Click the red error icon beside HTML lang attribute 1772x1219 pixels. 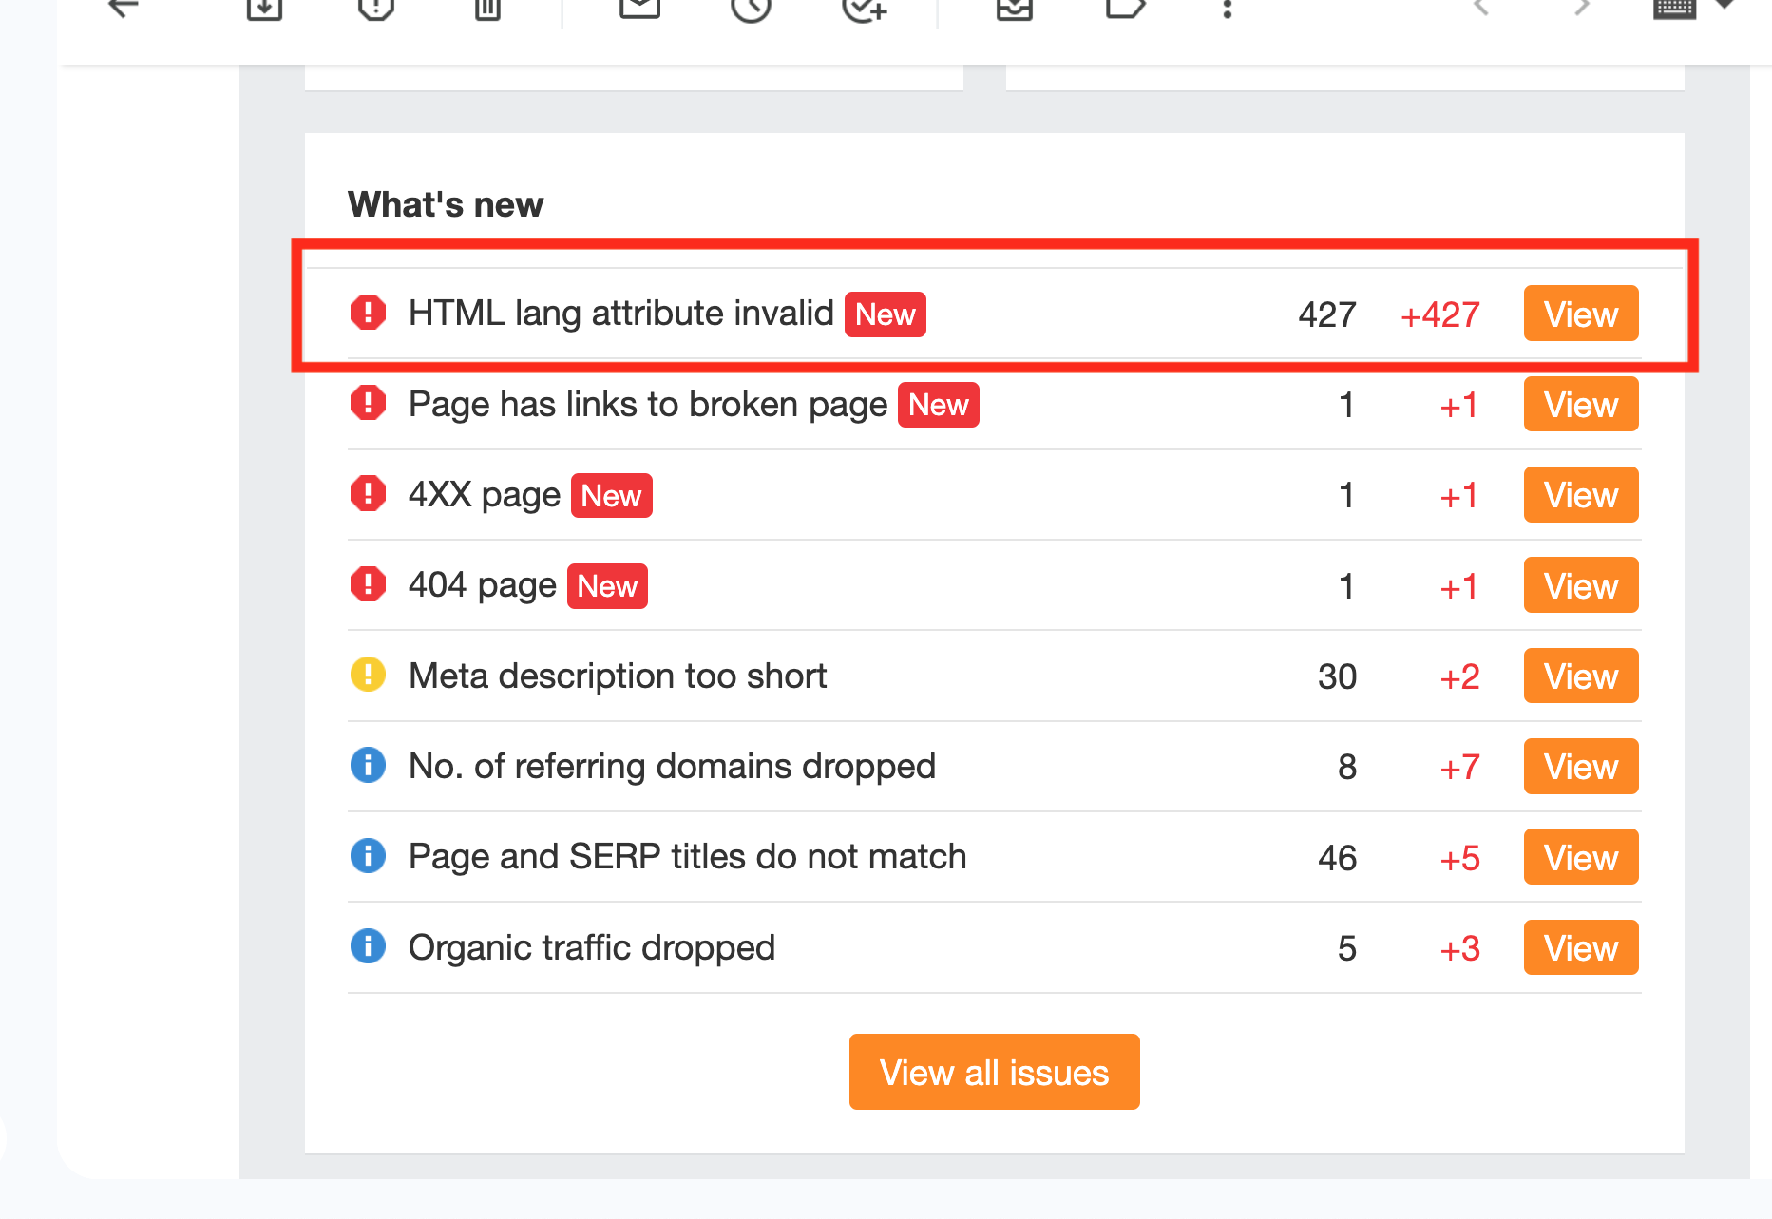[368, 313]
